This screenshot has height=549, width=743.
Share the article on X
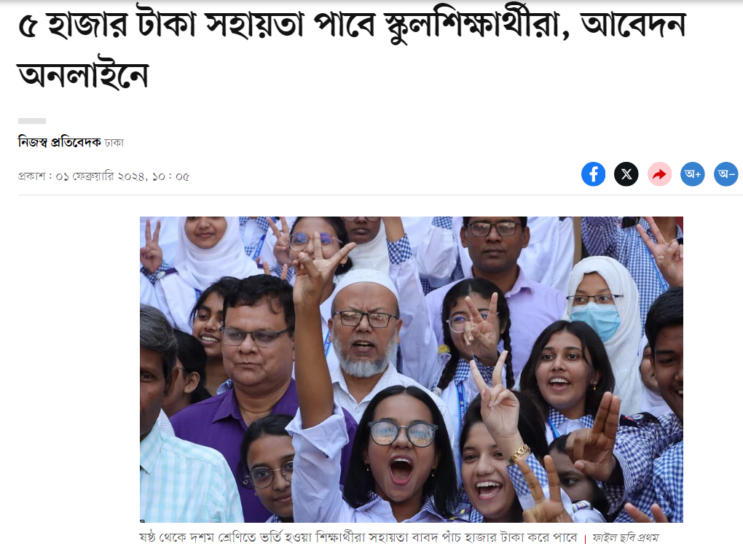626,174
